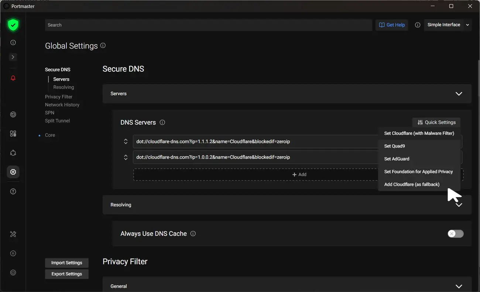The image size is (480, 292).
Task: Click info icon beside Always Use DNS Cache
Action: pyautogui.click(x=193, y=234)
